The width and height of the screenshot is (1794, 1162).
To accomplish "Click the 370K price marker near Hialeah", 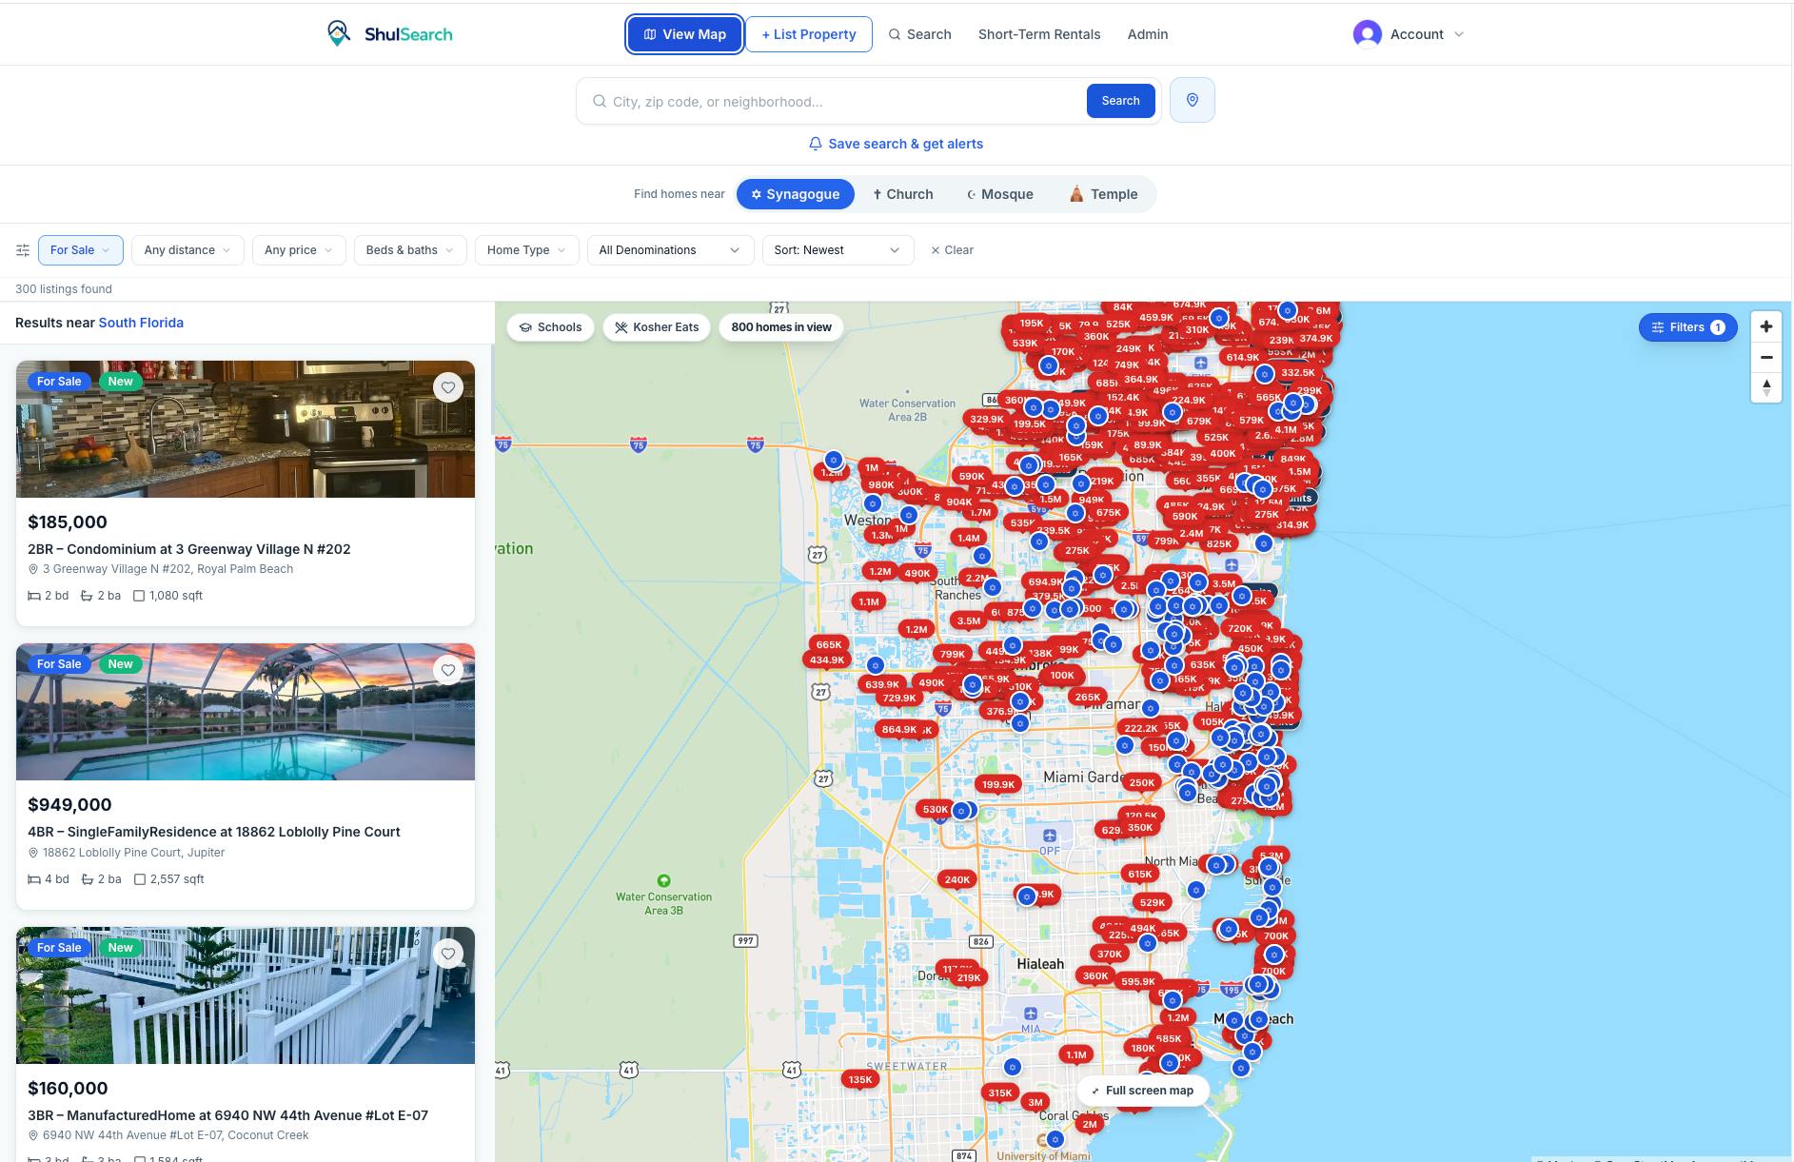I will (1110, 954).
